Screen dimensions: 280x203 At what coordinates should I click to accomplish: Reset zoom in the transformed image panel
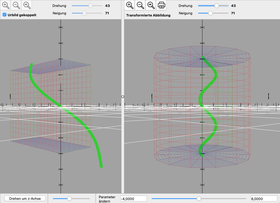click(151, 5)
